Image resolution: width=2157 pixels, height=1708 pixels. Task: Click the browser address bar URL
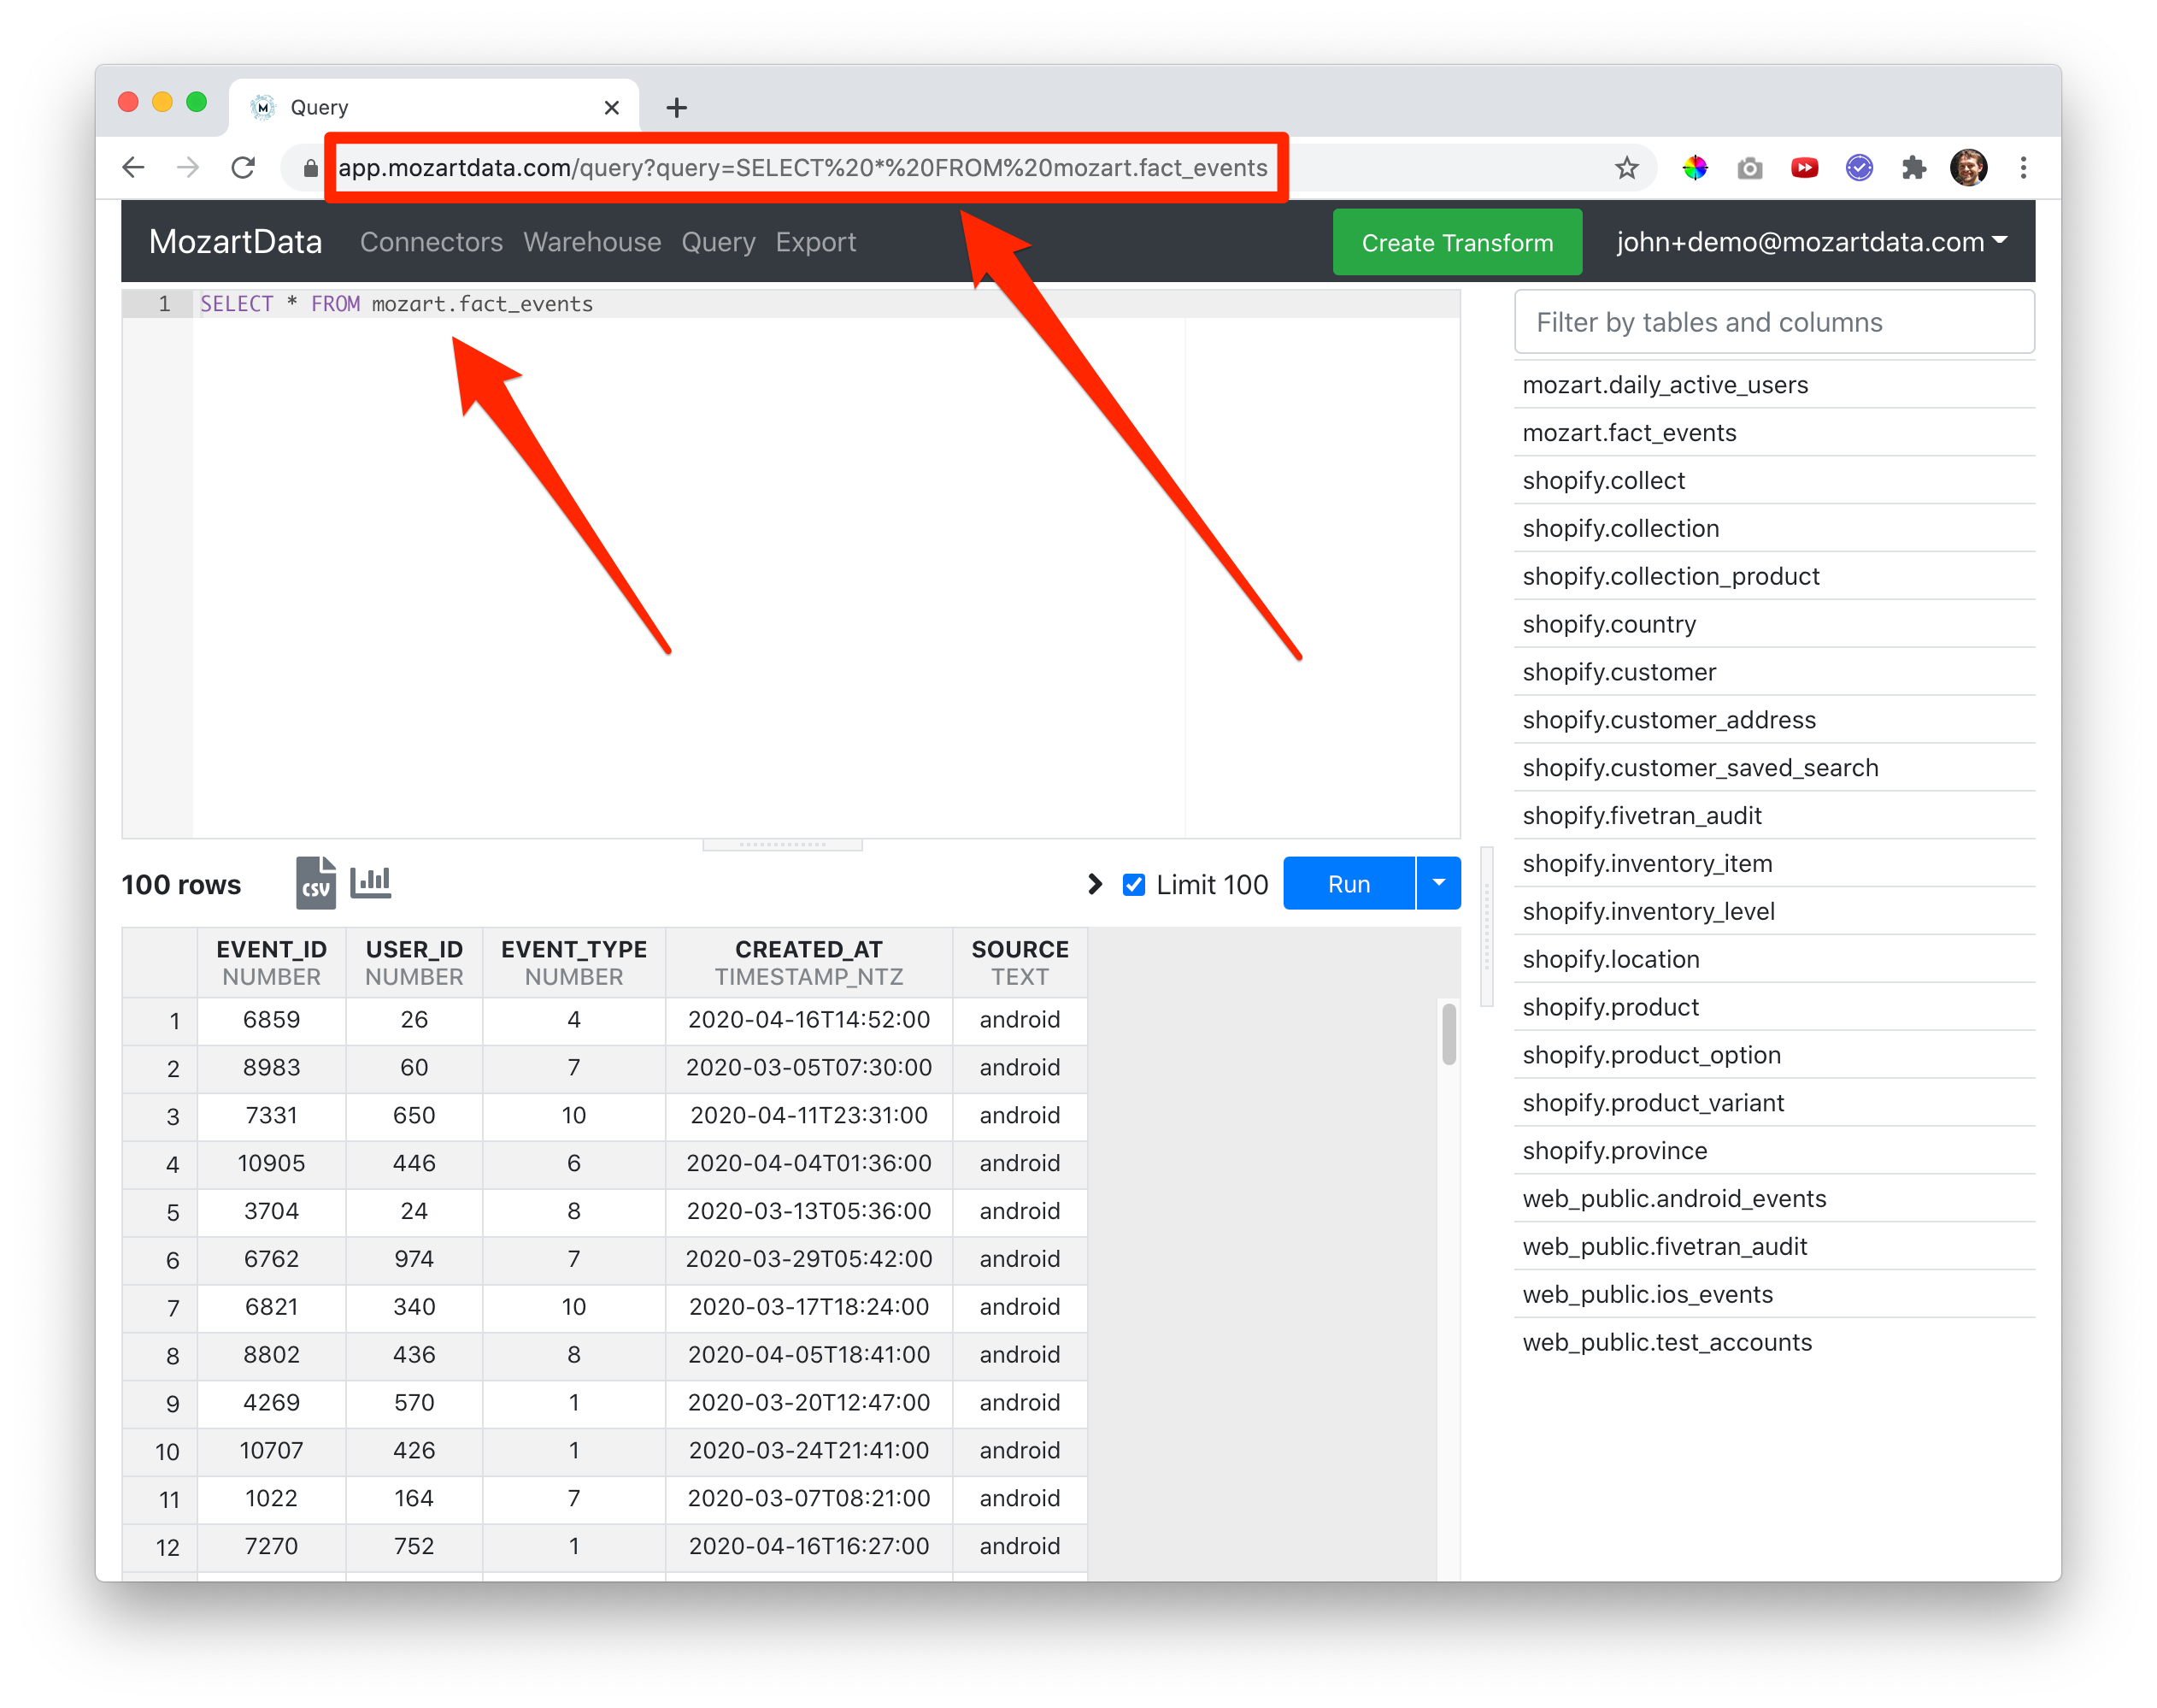[802, 167]
